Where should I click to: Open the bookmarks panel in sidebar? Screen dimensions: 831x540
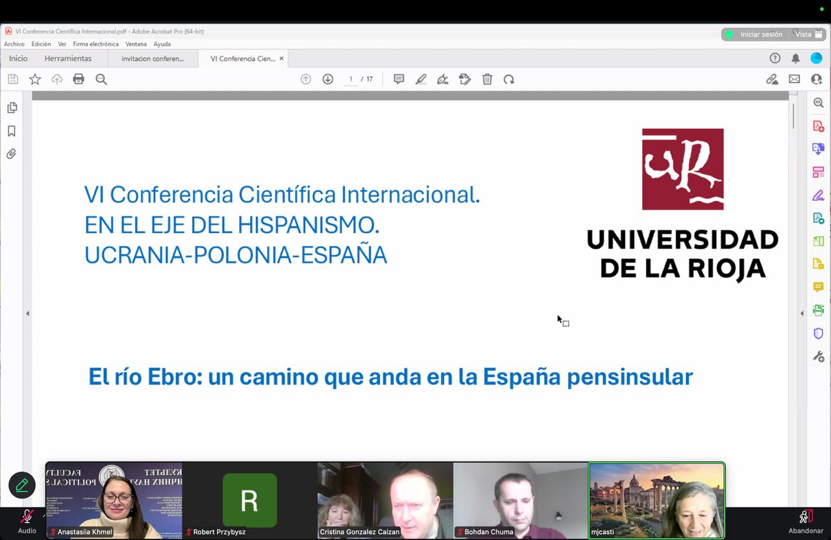pos(12,131)
